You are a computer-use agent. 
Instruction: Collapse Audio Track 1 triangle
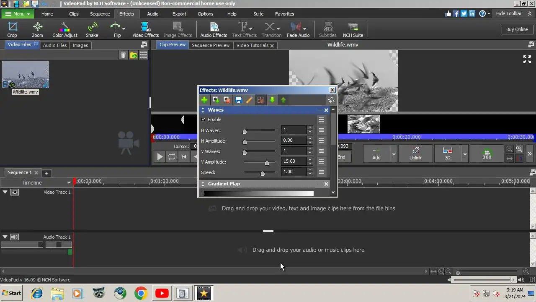click(x=5, y=237)
